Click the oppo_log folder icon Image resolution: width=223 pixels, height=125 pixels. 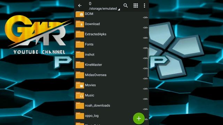pos(80,116)
